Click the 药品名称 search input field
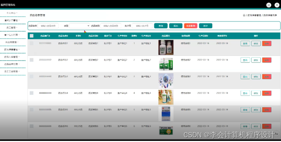281x142 pixels. coord(48,26)
